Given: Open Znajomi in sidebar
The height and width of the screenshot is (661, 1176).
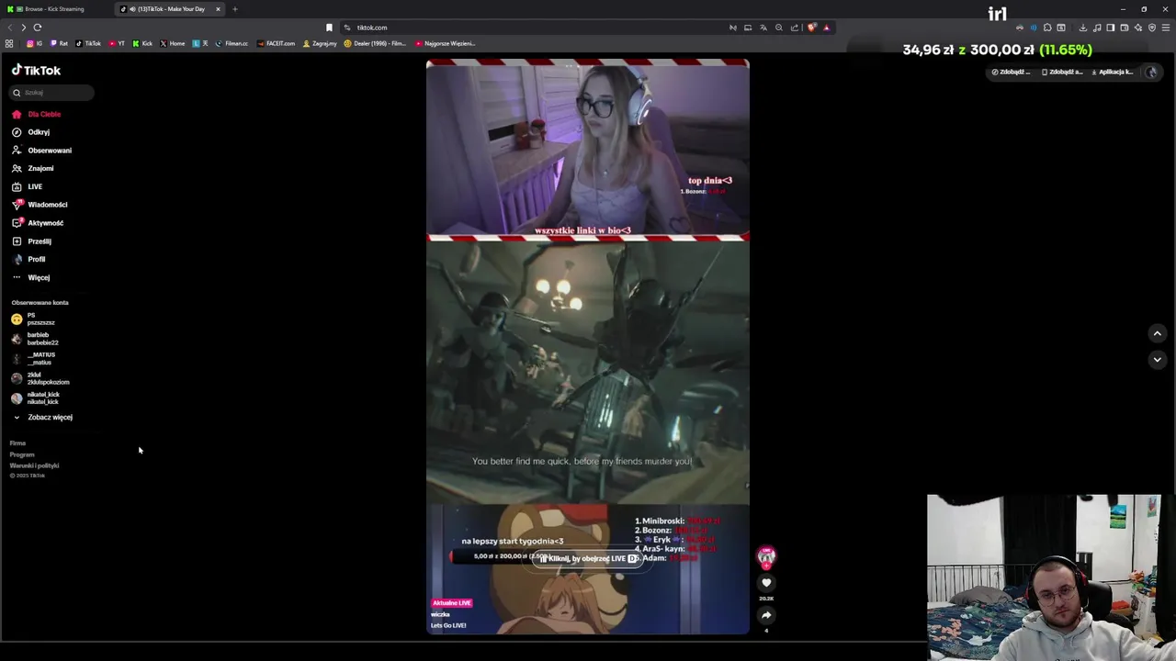Looking at the screenshot, I should [33, 168].
